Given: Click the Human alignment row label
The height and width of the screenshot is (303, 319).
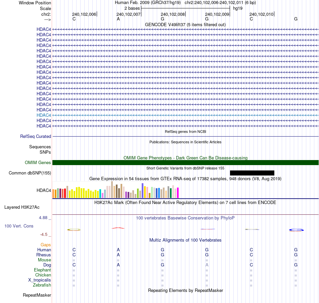Looking at the screenshot, I should [x=44, y=250].
